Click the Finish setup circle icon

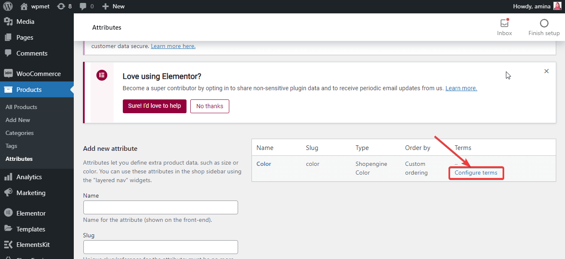coord(544,23)
